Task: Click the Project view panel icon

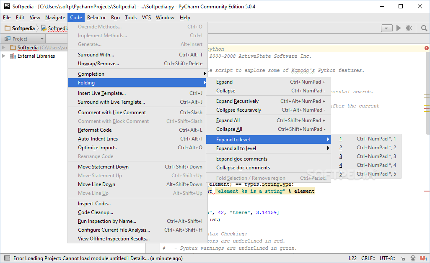Action: pyautogui.click(x=8, y=38)
